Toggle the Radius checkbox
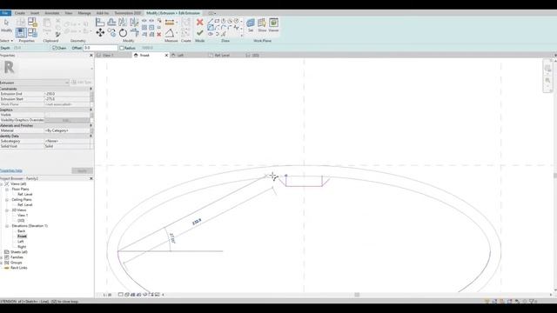 [122, 48]
